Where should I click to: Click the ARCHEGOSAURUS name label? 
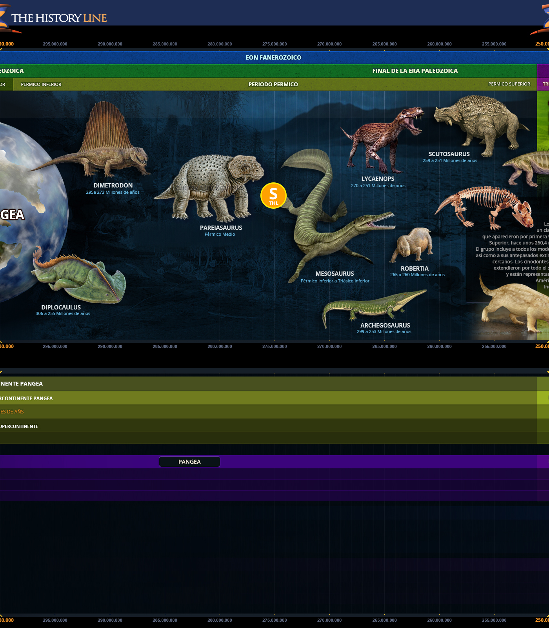pos(385,326)
